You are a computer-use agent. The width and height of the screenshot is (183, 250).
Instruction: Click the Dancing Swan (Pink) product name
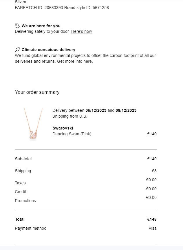point(72,134)
